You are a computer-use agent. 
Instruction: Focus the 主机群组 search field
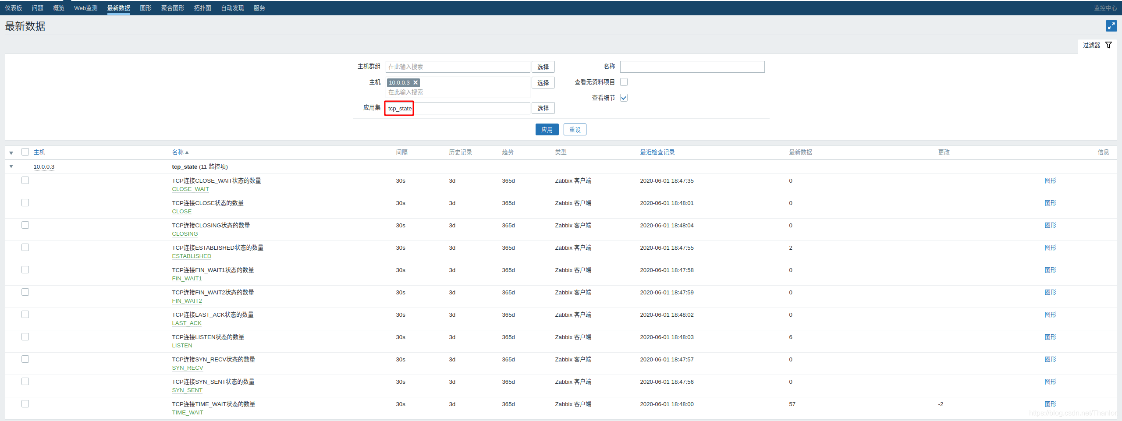458,67
